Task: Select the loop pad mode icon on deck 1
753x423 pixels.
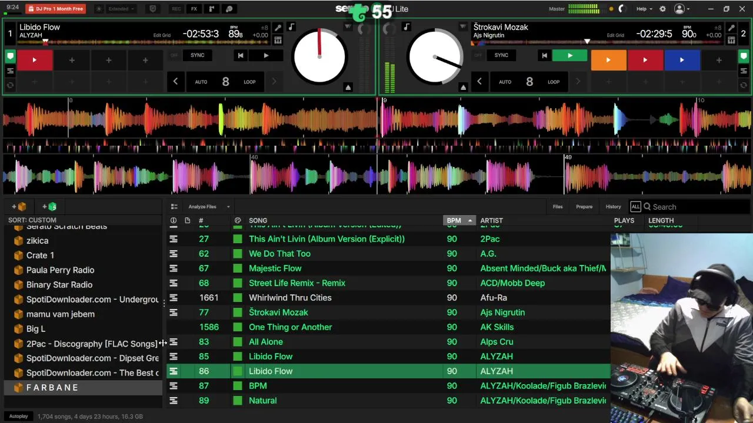Action: 10,85
